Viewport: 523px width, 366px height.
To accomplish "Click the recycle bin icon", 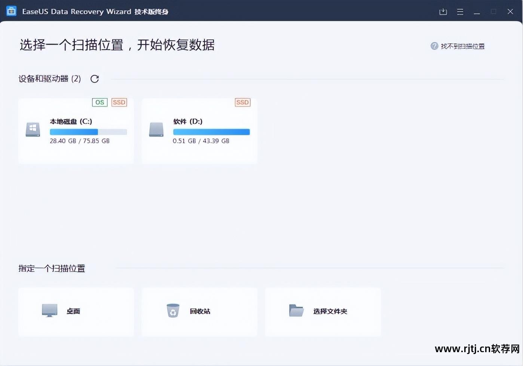I will (x=173, y=311).
